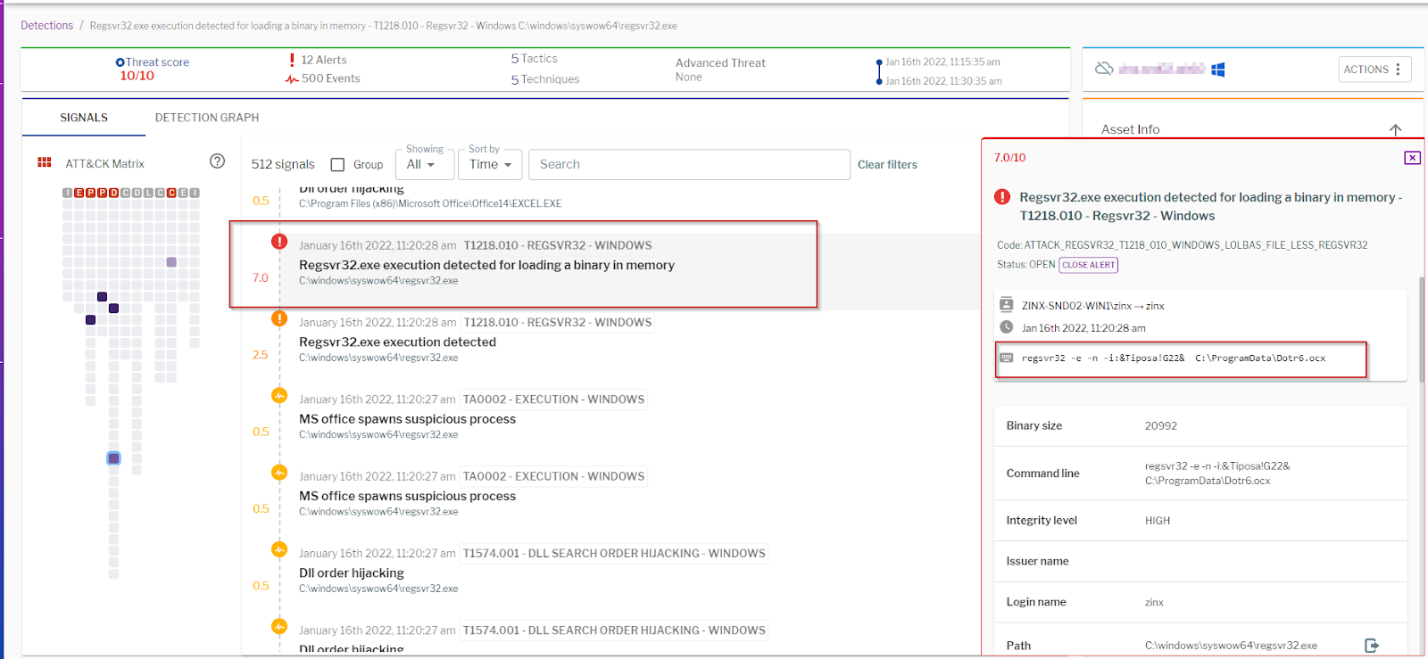Click the red exclamation icon beside 12 Alerts
This screenshot has width=1428, height=659.
[292, 60]
